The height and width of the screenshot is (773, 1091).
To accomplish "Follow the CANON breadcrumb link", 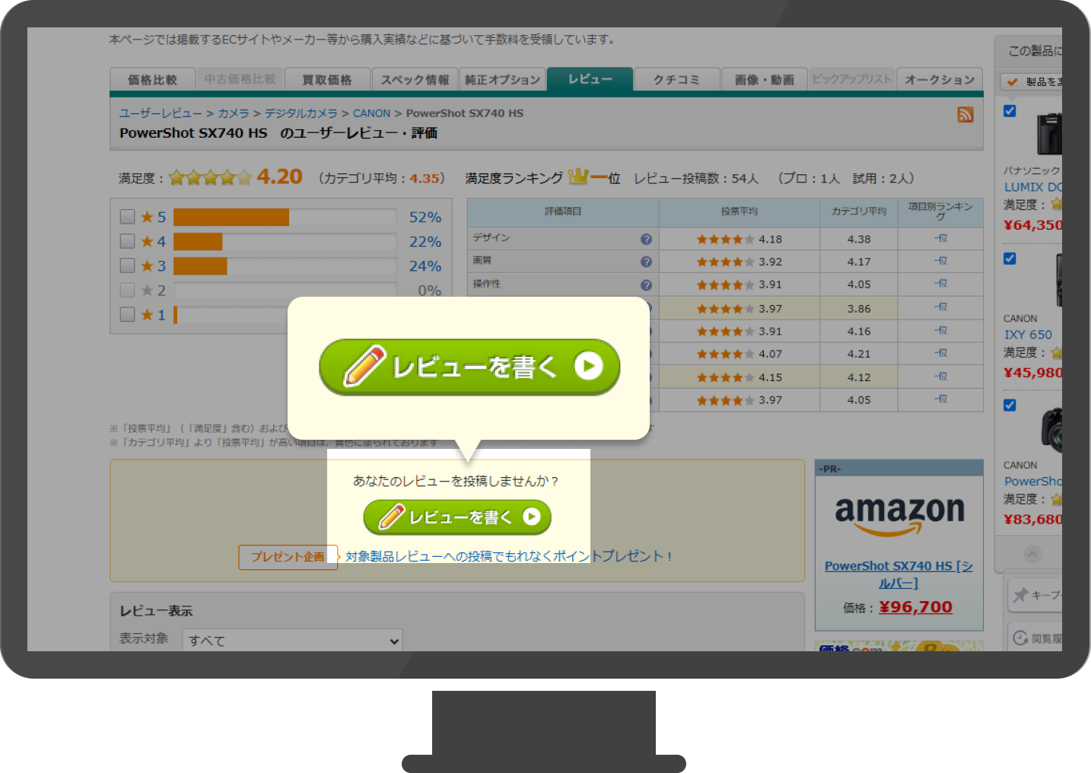I will tap(371, 113).
